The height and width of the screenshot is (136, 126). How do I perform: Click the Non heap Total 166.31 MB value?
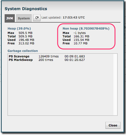(82, 36)
